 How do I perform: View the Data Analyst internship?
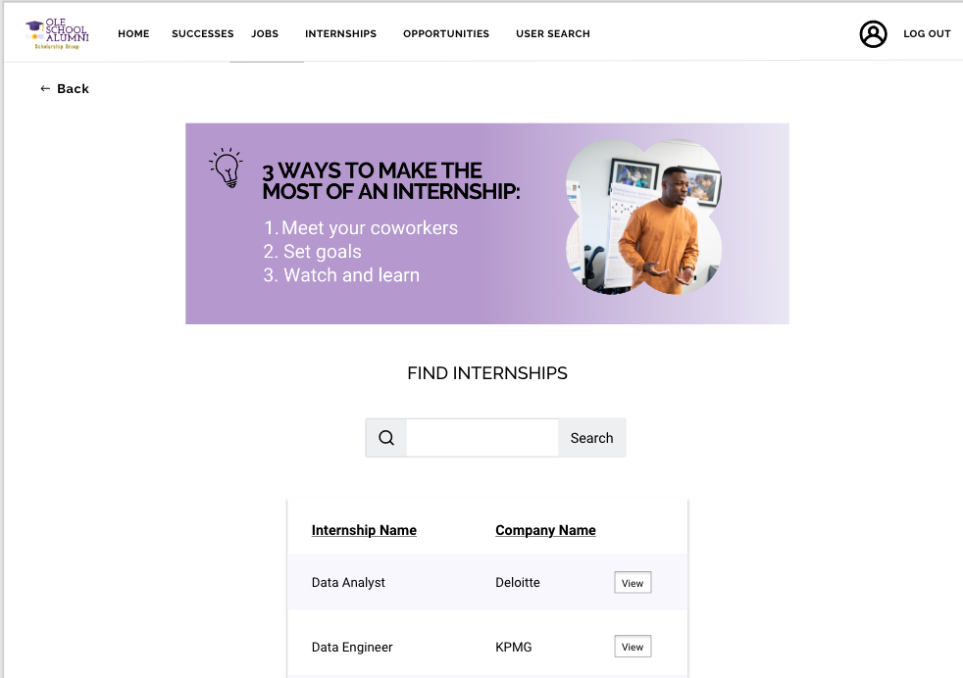(x=633, y=583)
